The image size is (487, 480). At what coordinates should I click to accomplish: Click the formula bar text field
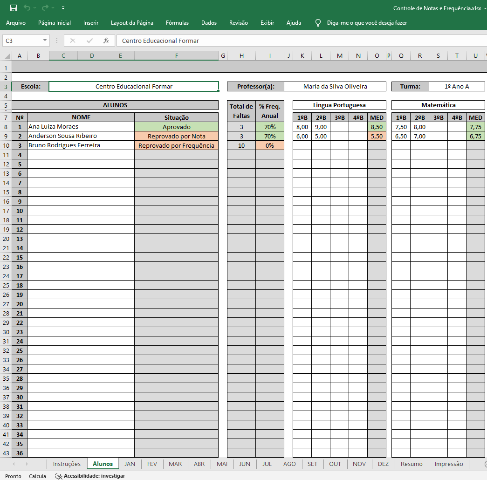point(298,41)
